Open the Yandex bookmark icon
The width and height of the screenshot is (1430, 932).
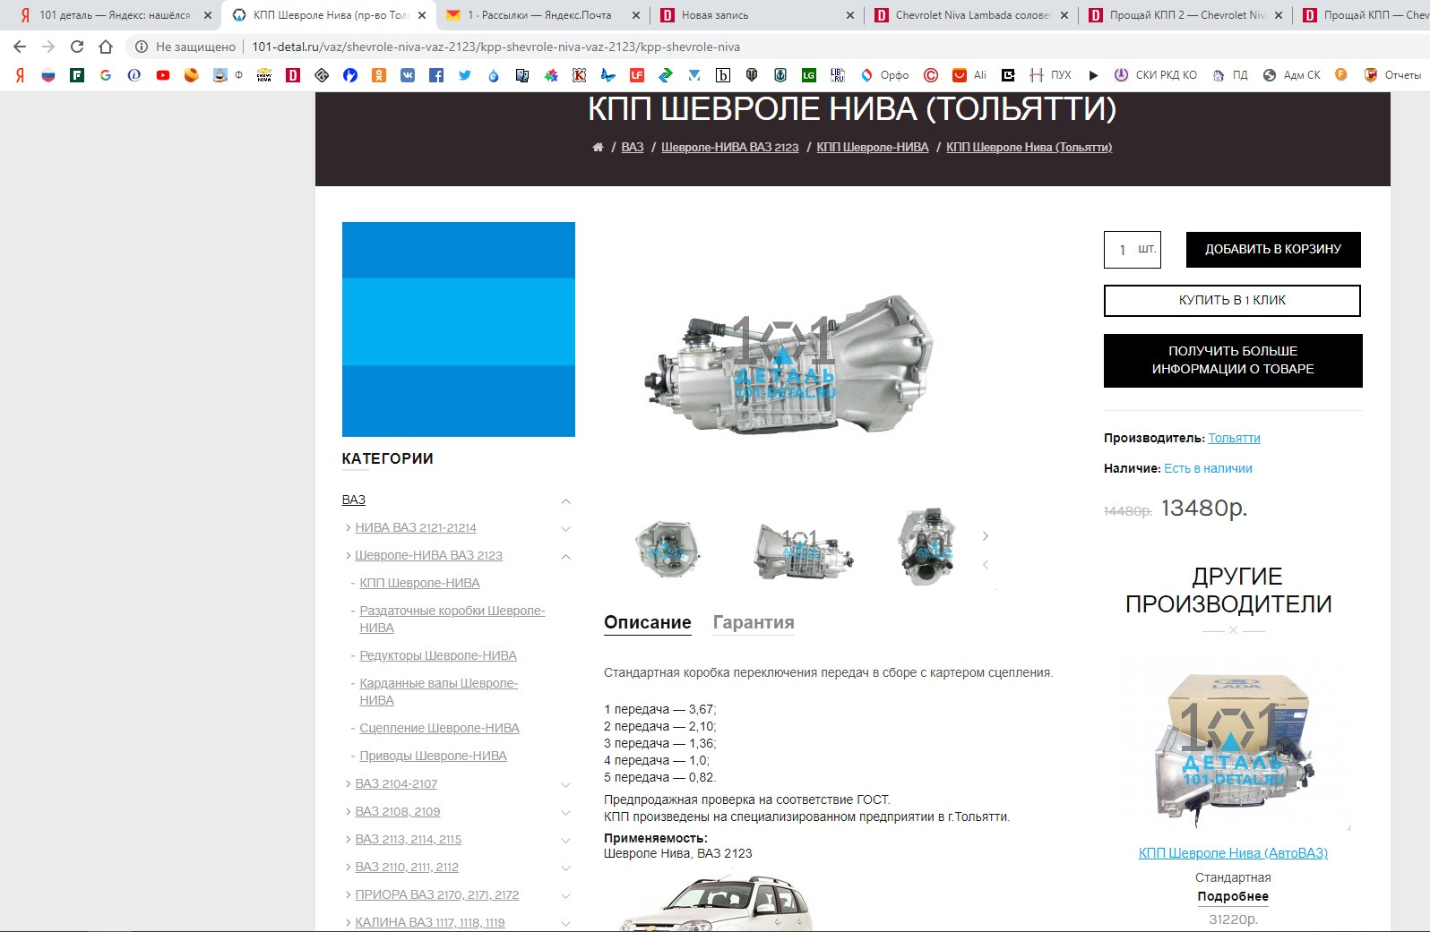pyautogui.click(x=20, y=75)
